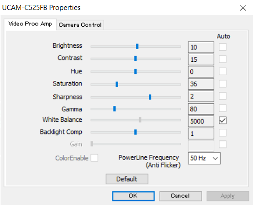253x205 pixels.
Task: Switch to the Camera Control tab
Action: pyautogui.click(x=80, y=25)
